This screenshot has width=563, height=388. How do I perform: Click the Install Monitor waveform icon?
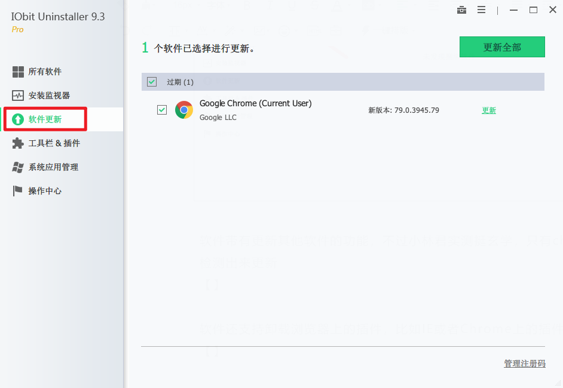18,96
